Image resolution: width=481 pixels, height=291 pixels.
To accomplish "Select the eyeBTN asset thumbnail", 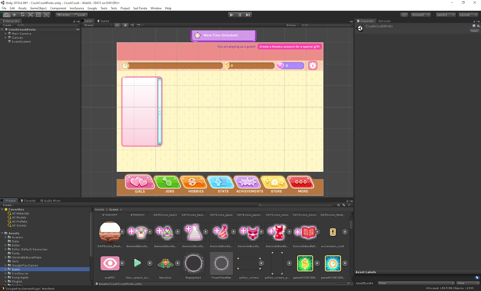I will click(x=110, y=263).
